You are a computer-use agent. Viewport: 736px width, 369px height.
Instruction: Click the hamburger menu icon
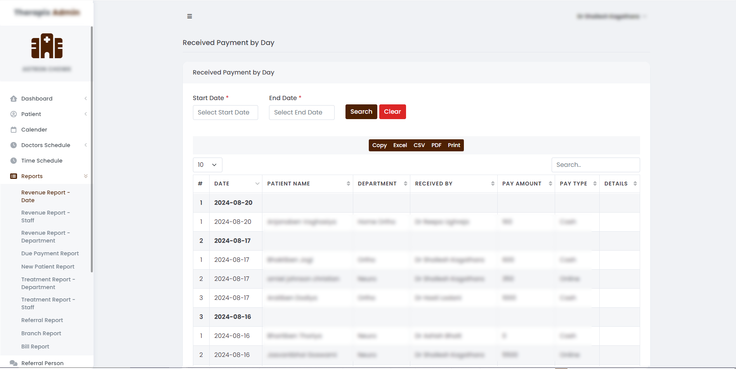189,16
